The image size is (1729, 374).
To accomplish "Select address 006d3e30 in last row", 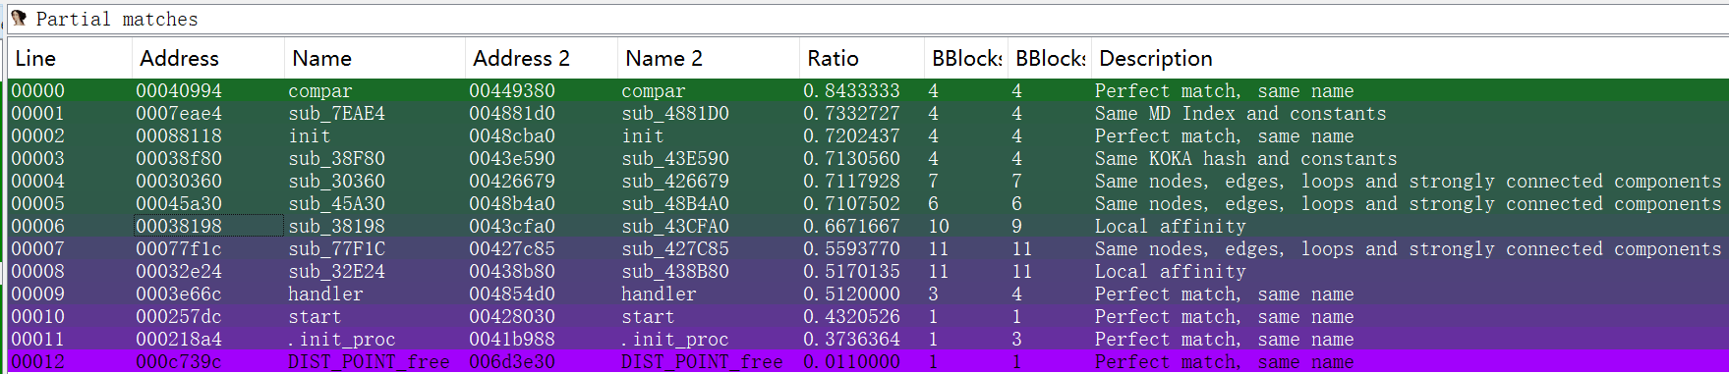I will coord(512,362).
